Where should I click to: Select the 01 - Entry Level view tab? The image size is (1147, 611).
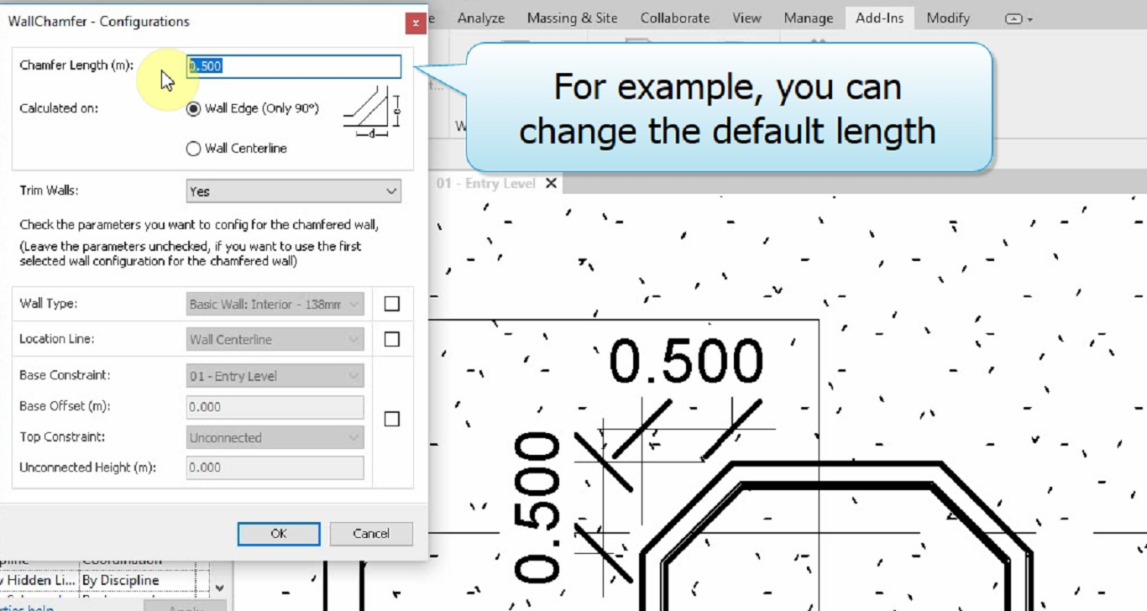[x=486, y=183]
